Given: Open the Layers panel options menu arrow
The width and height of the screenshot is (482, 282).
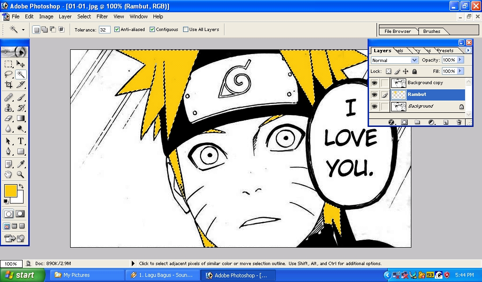Looking at the screenshot, I should click(x=468, y=50).
